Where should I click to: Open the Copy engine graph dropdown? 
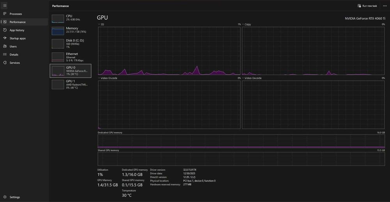click(243, 24)
